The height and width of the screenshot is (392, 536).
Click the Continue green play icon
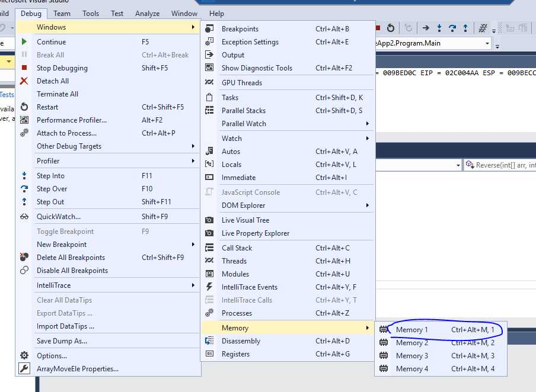[x=24, y=41]
